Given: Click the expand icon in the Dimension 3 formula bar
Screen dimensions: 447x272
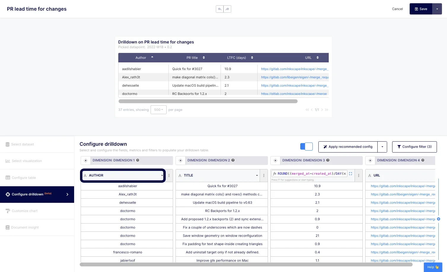Looking at the screenshot, I should (x=351, y=174).
